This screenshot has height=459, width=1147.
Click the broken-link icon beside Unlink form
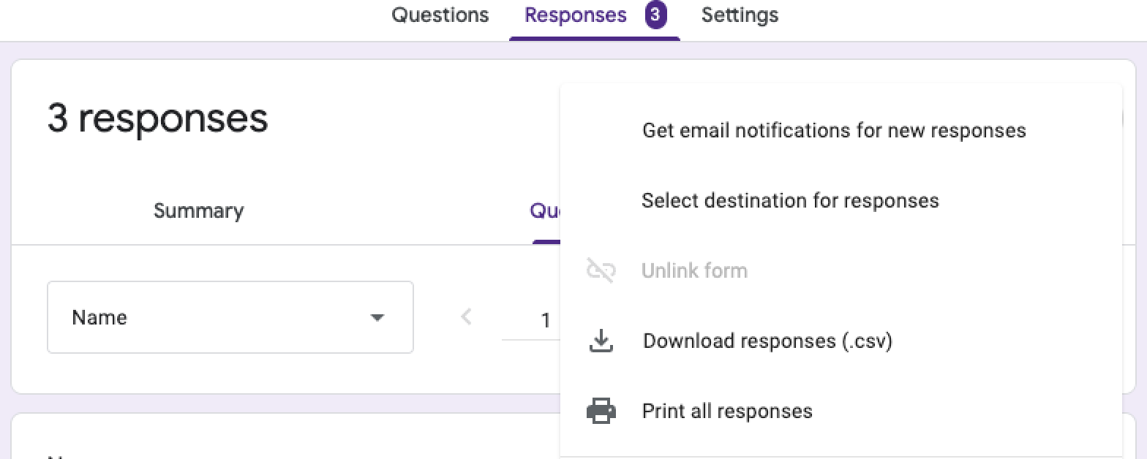coord(600,270)
